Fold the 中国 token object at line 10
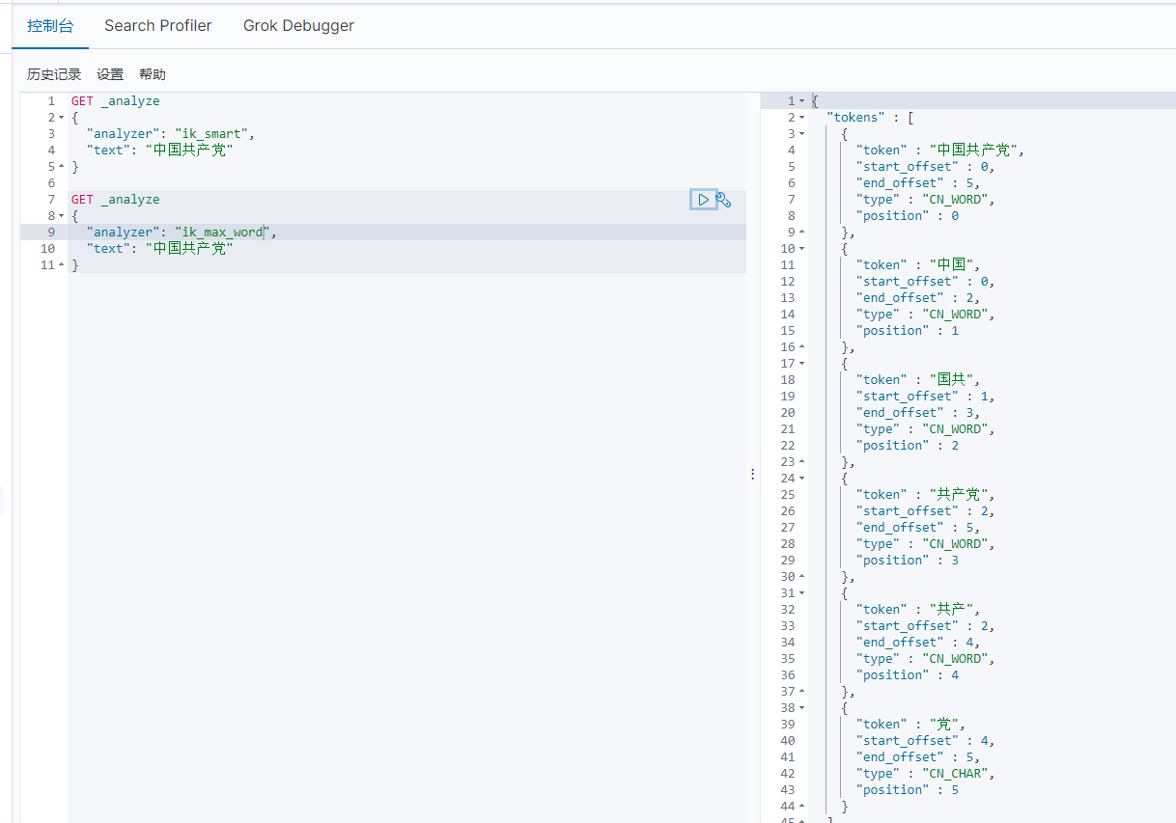This screenshot has width=1176, height=823. [x=801, y=249]
